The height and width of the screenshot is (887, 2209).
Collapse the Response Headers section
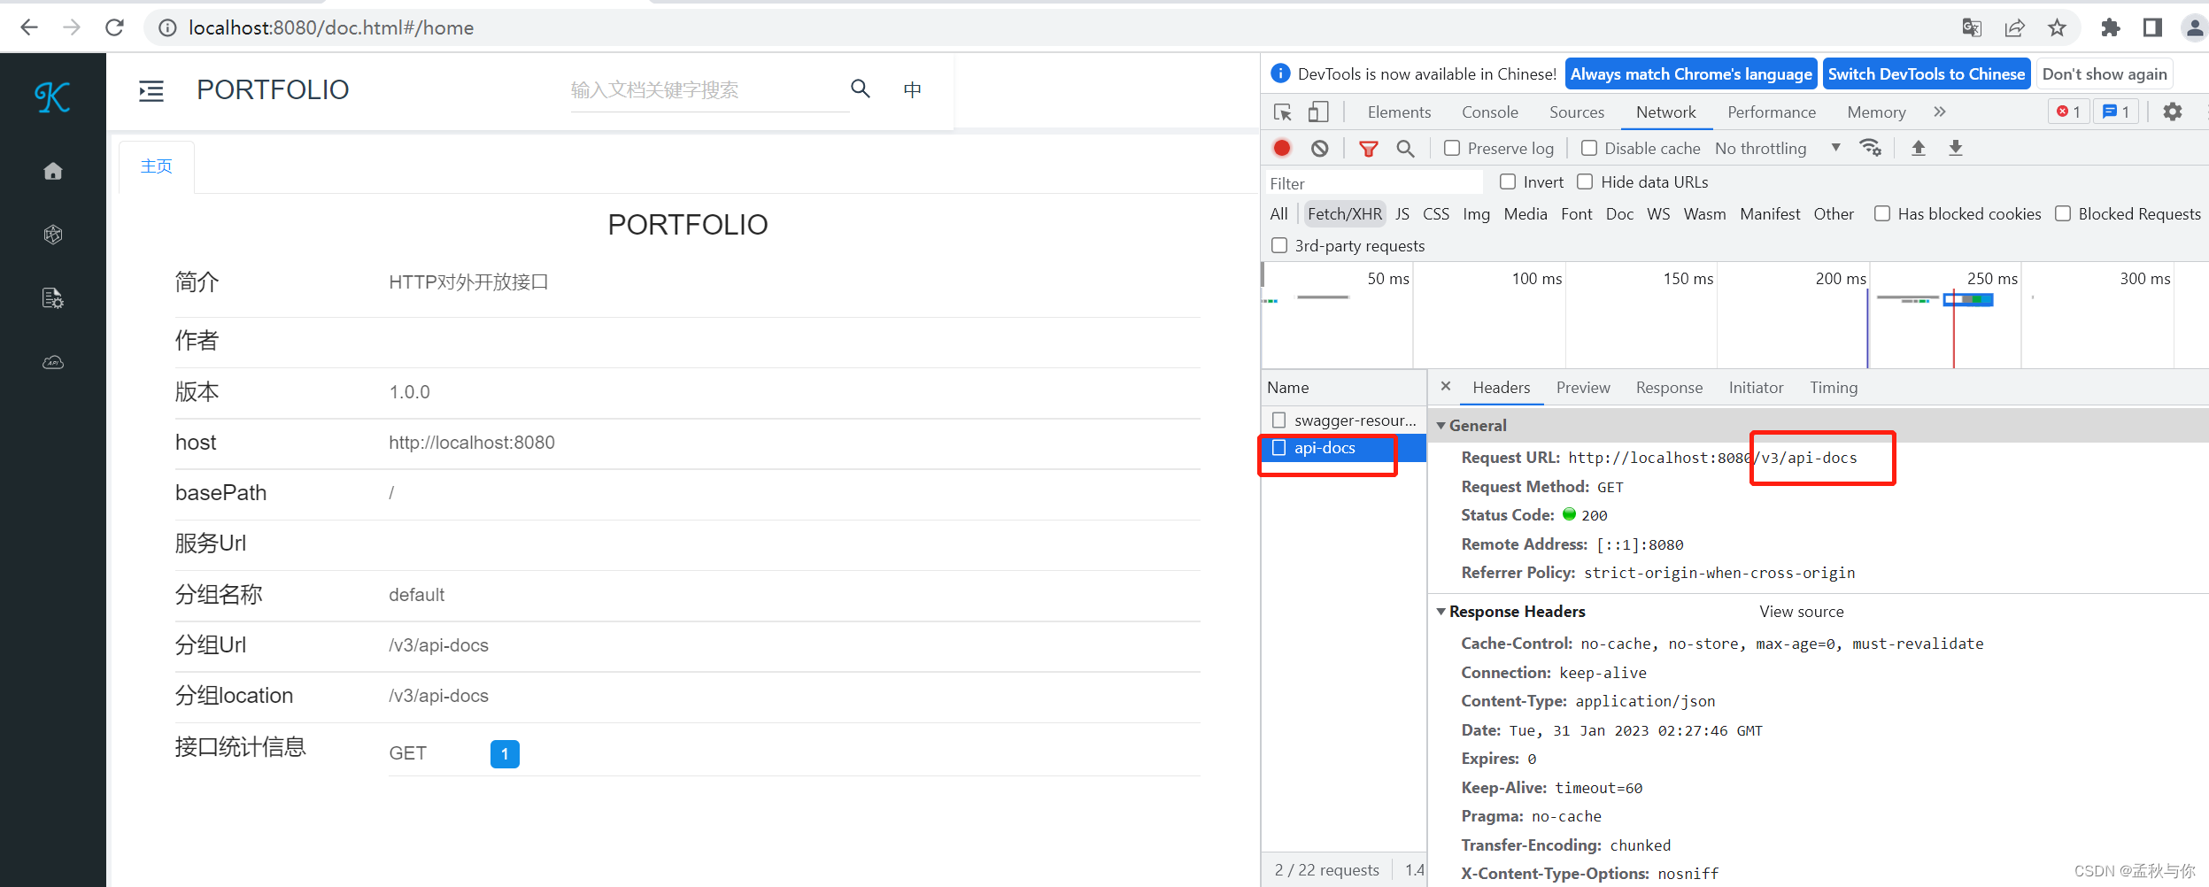pos(1441,612)
